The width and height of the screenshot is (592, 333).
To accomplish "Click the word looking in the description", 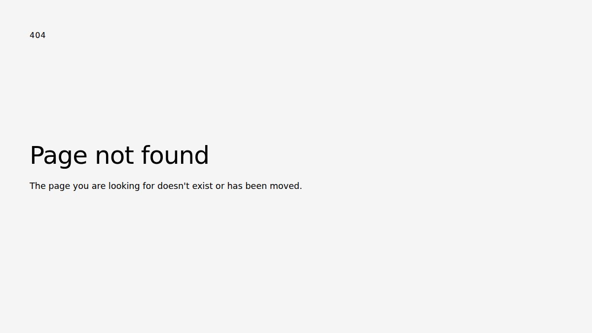I will click(124, 186).
